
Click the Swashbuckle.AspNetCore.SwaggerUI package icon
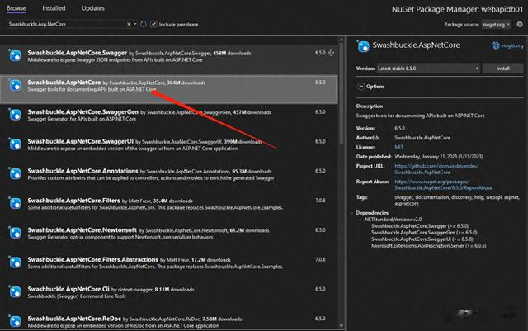(x=15, y=144)
